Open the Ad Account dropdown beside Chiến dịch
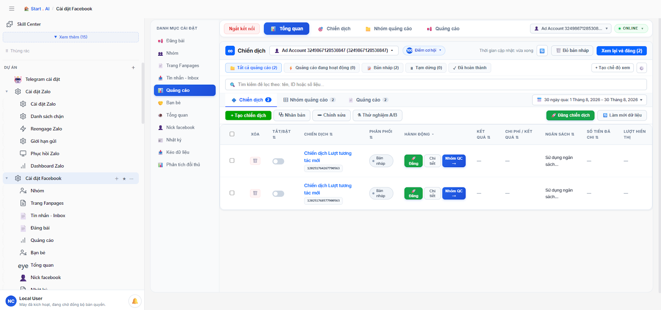661x310 pixels. click(334, 50)
